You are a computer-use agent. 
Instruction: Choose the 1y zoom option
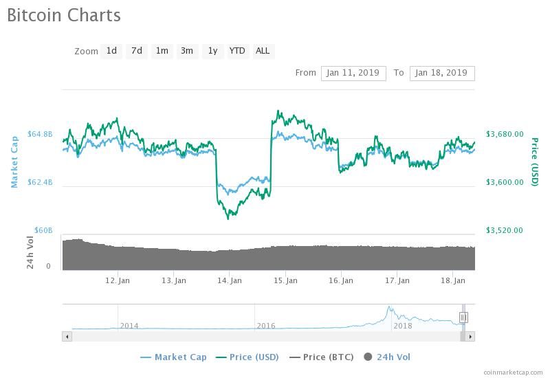(x=212, y=51)
